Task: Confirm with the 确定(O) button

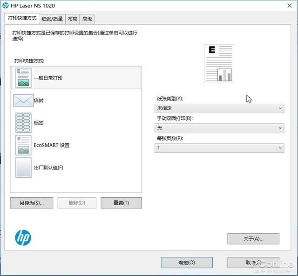Action: [x=187, y=263]
